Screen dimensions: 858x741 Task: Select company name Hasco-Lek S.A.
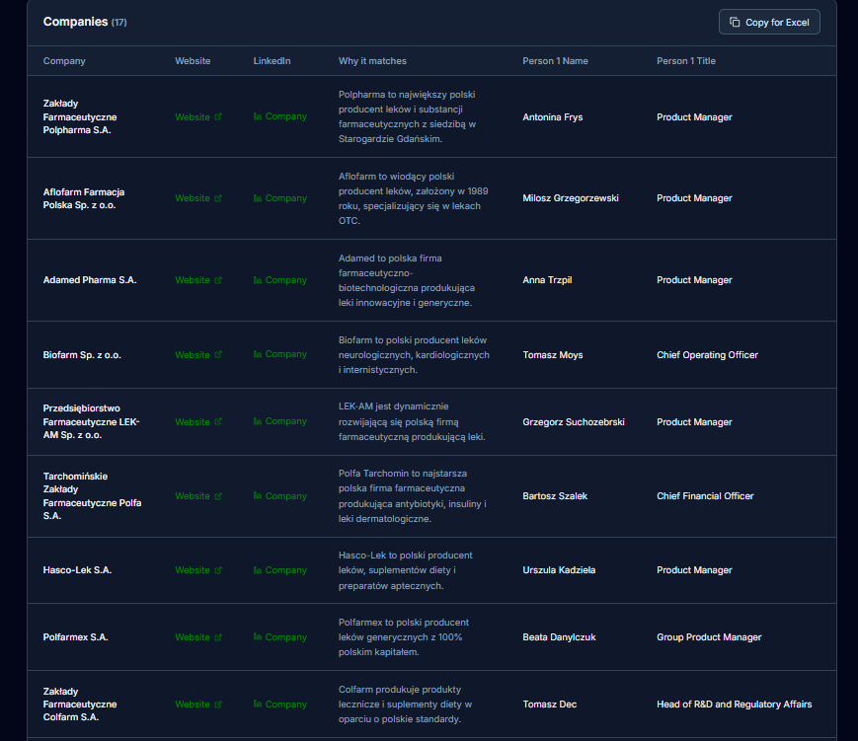tap(77, 570)
